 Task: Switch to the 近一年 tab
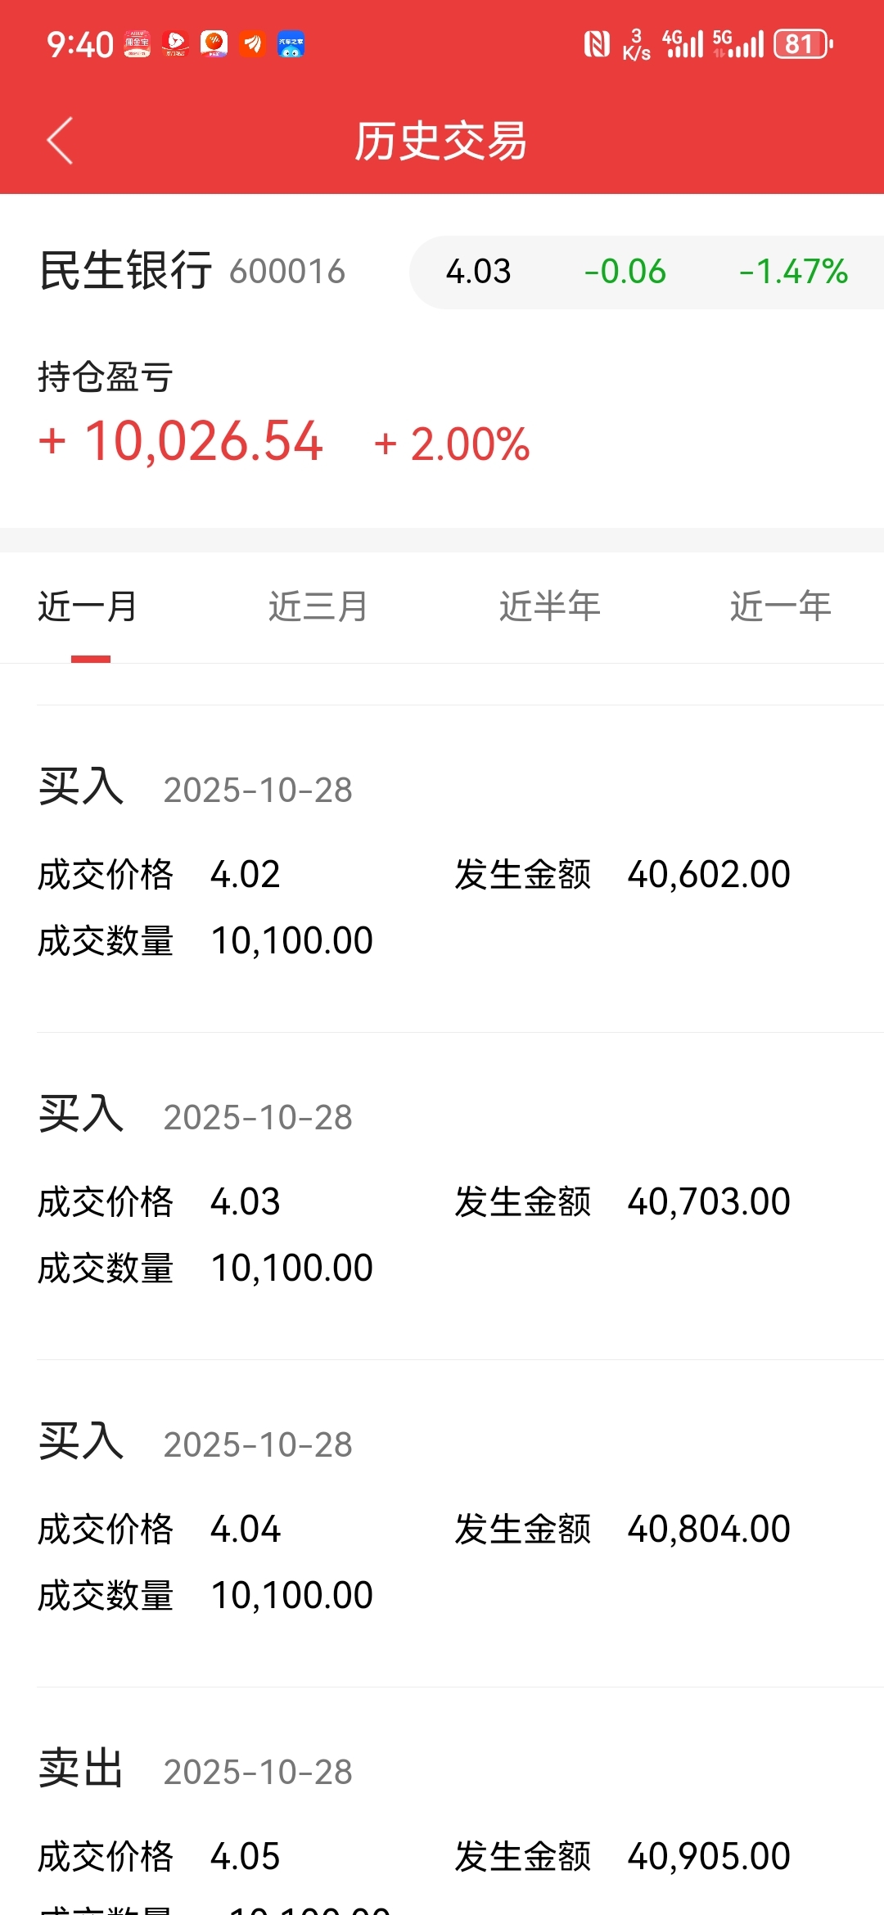(x=780, y=607)
